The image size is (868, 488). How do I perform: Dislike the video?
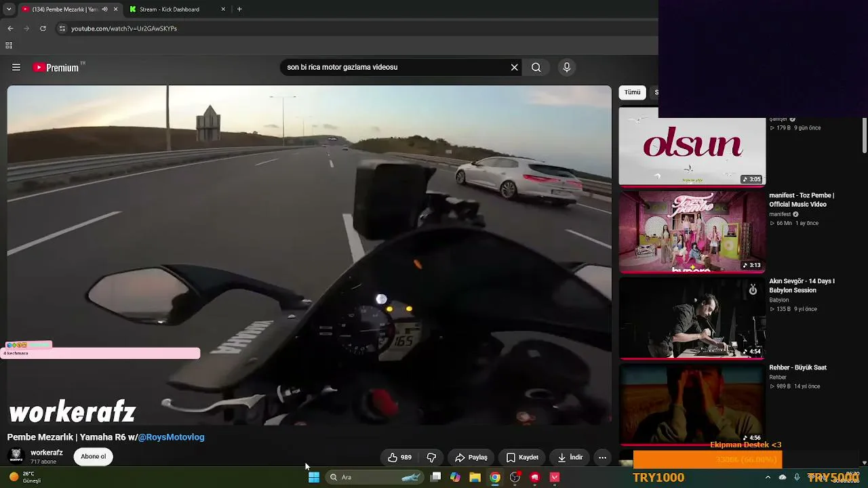tap(431, 457)
